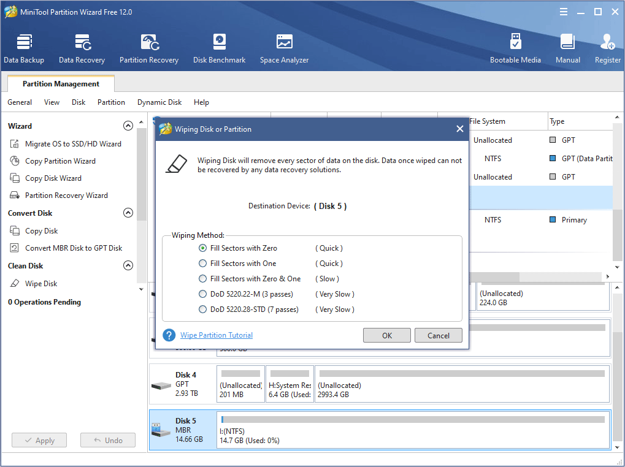Open the Data Backup tool

pos(24,48)
